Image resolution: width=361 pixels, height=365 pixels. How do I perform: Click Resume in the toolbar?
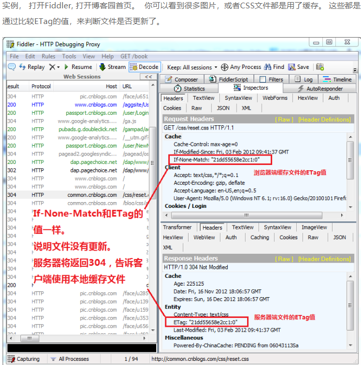coord(78,67)
